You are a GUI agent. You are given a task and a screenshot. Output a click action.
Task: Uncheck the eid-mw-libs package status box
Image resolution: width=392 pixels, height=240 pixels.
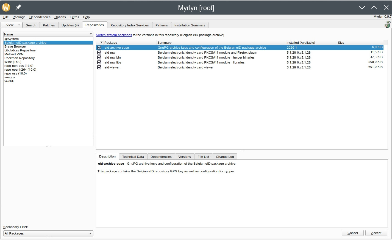coord(99,62)
